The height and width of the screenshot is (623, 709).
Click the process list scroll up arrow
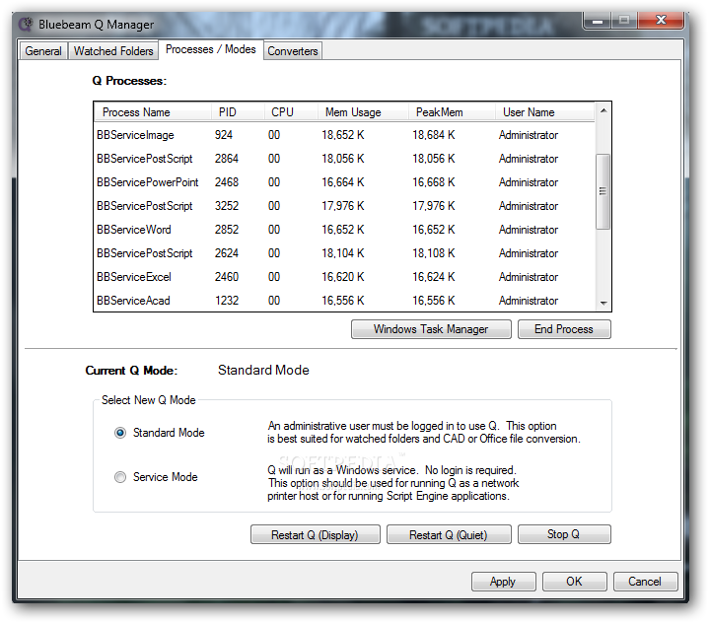coord(603,110)
